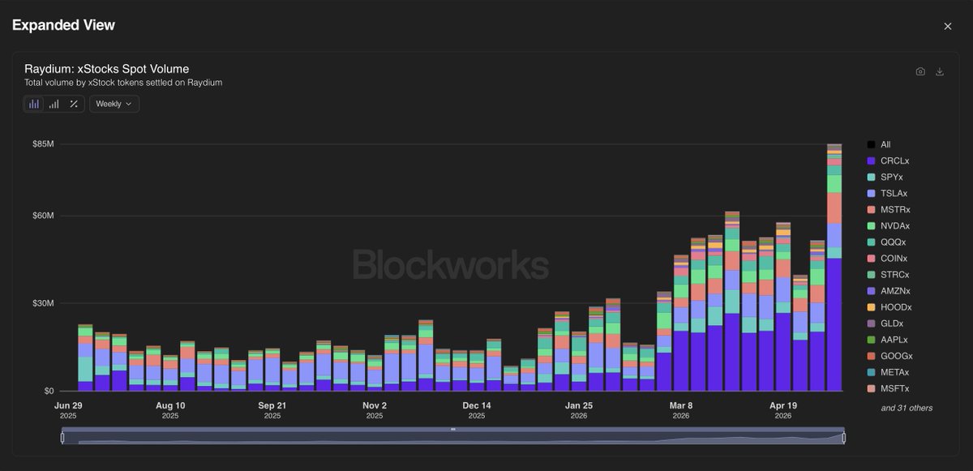
Task: Click the first bar above Jun 29
Action: [x=85, y=358]
